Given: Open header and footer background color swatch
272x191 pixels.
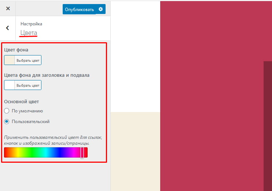Looking at the screenshot, I should click(x=10, y=85).
